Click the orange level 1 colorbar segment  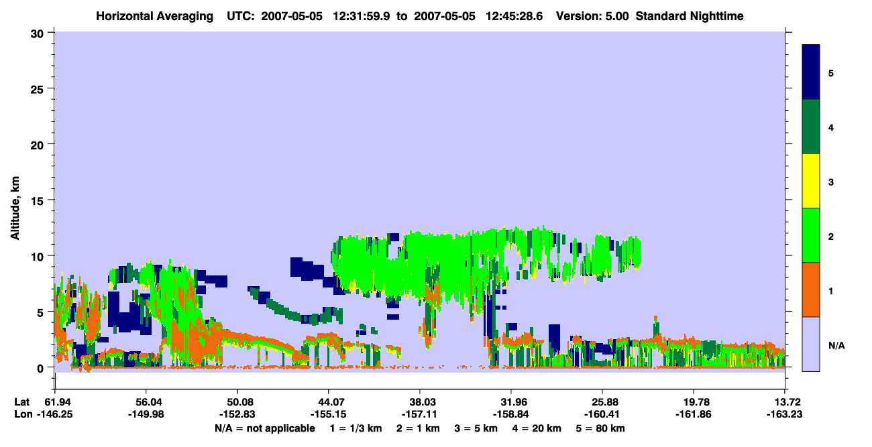coord(811,290)
